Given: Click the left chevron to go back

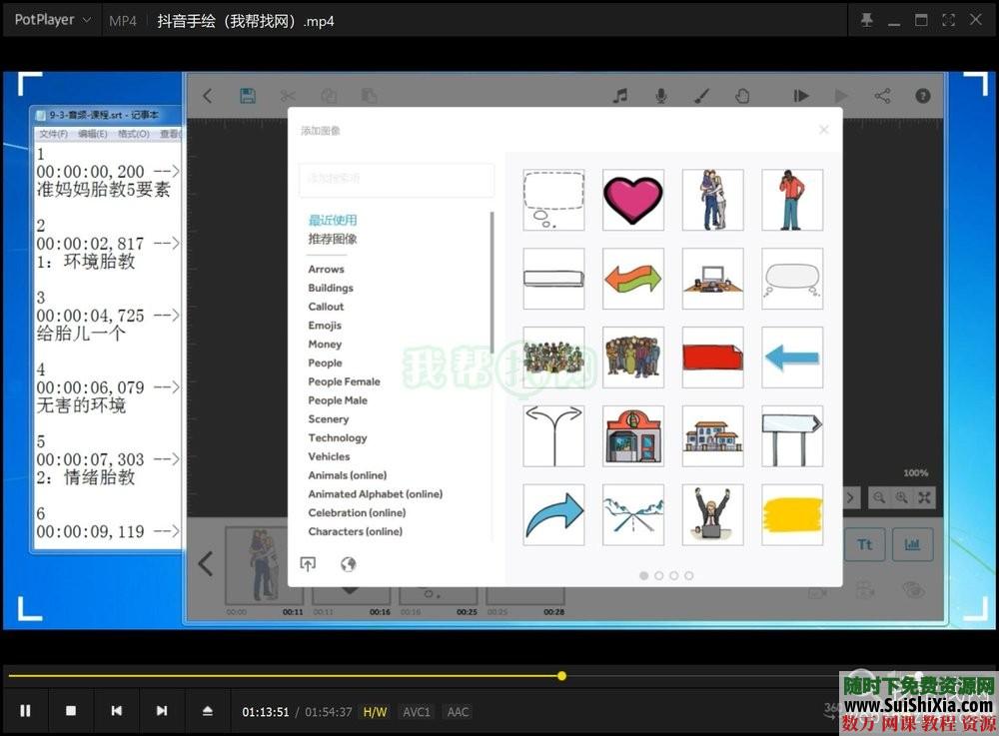Looking at the screenshot, I should point(207,95).
